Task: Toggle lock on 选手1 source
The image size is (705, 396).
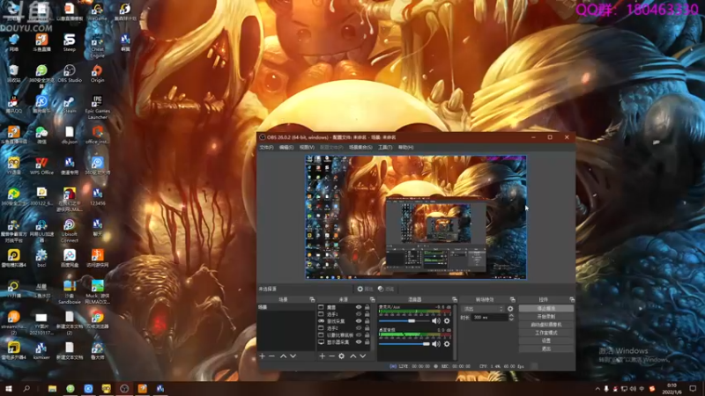Action: 367,314
